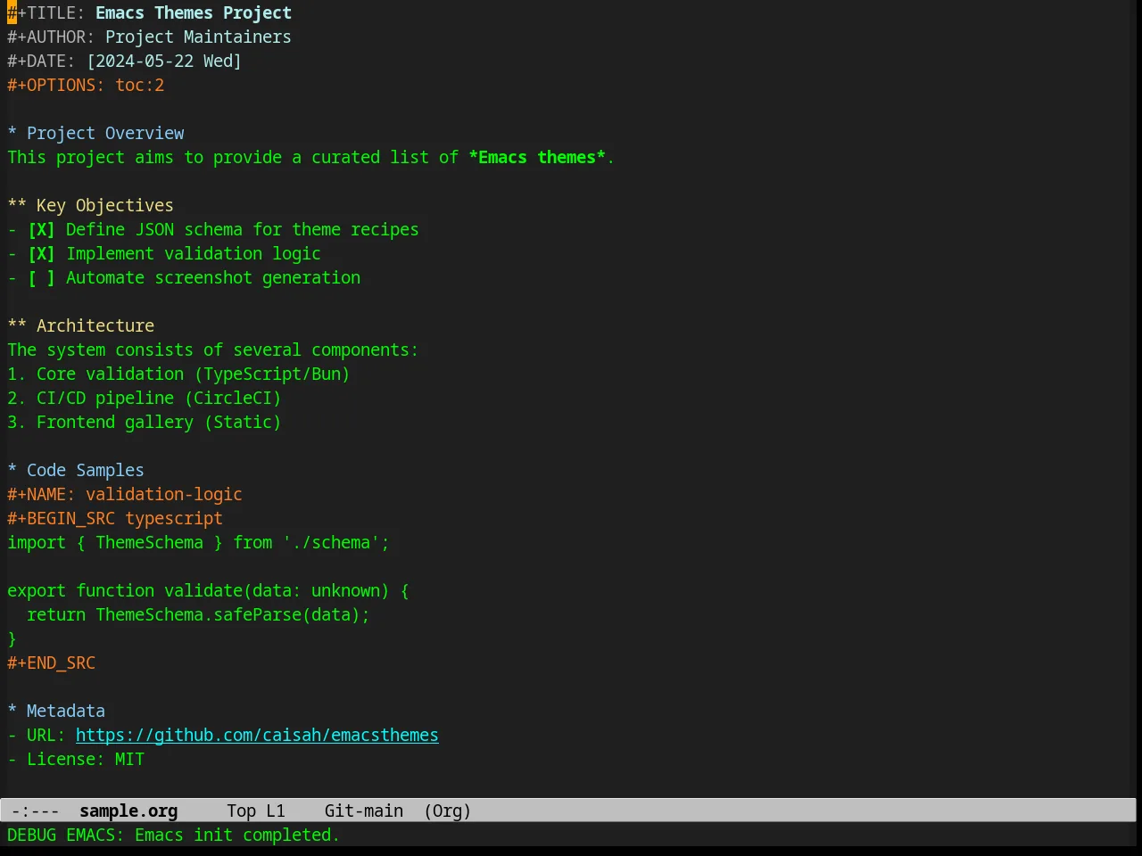Click Git-main in the mode line
Screen dimensions: 1142x856
(x=364, y=811)
